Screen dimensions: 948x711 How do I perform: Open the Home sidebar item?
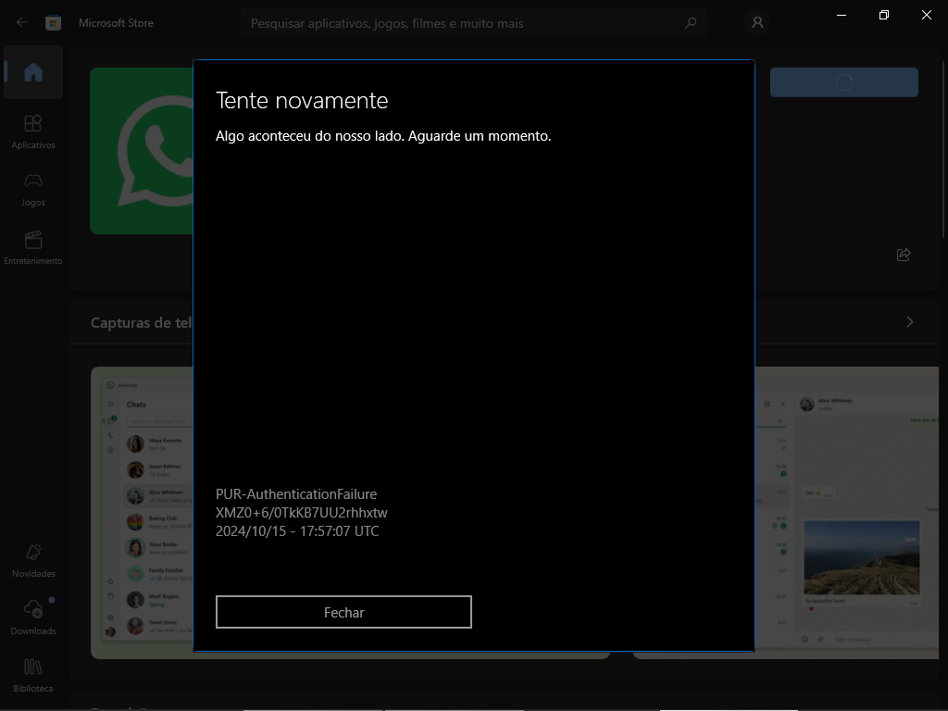click(x=33, y=72)
